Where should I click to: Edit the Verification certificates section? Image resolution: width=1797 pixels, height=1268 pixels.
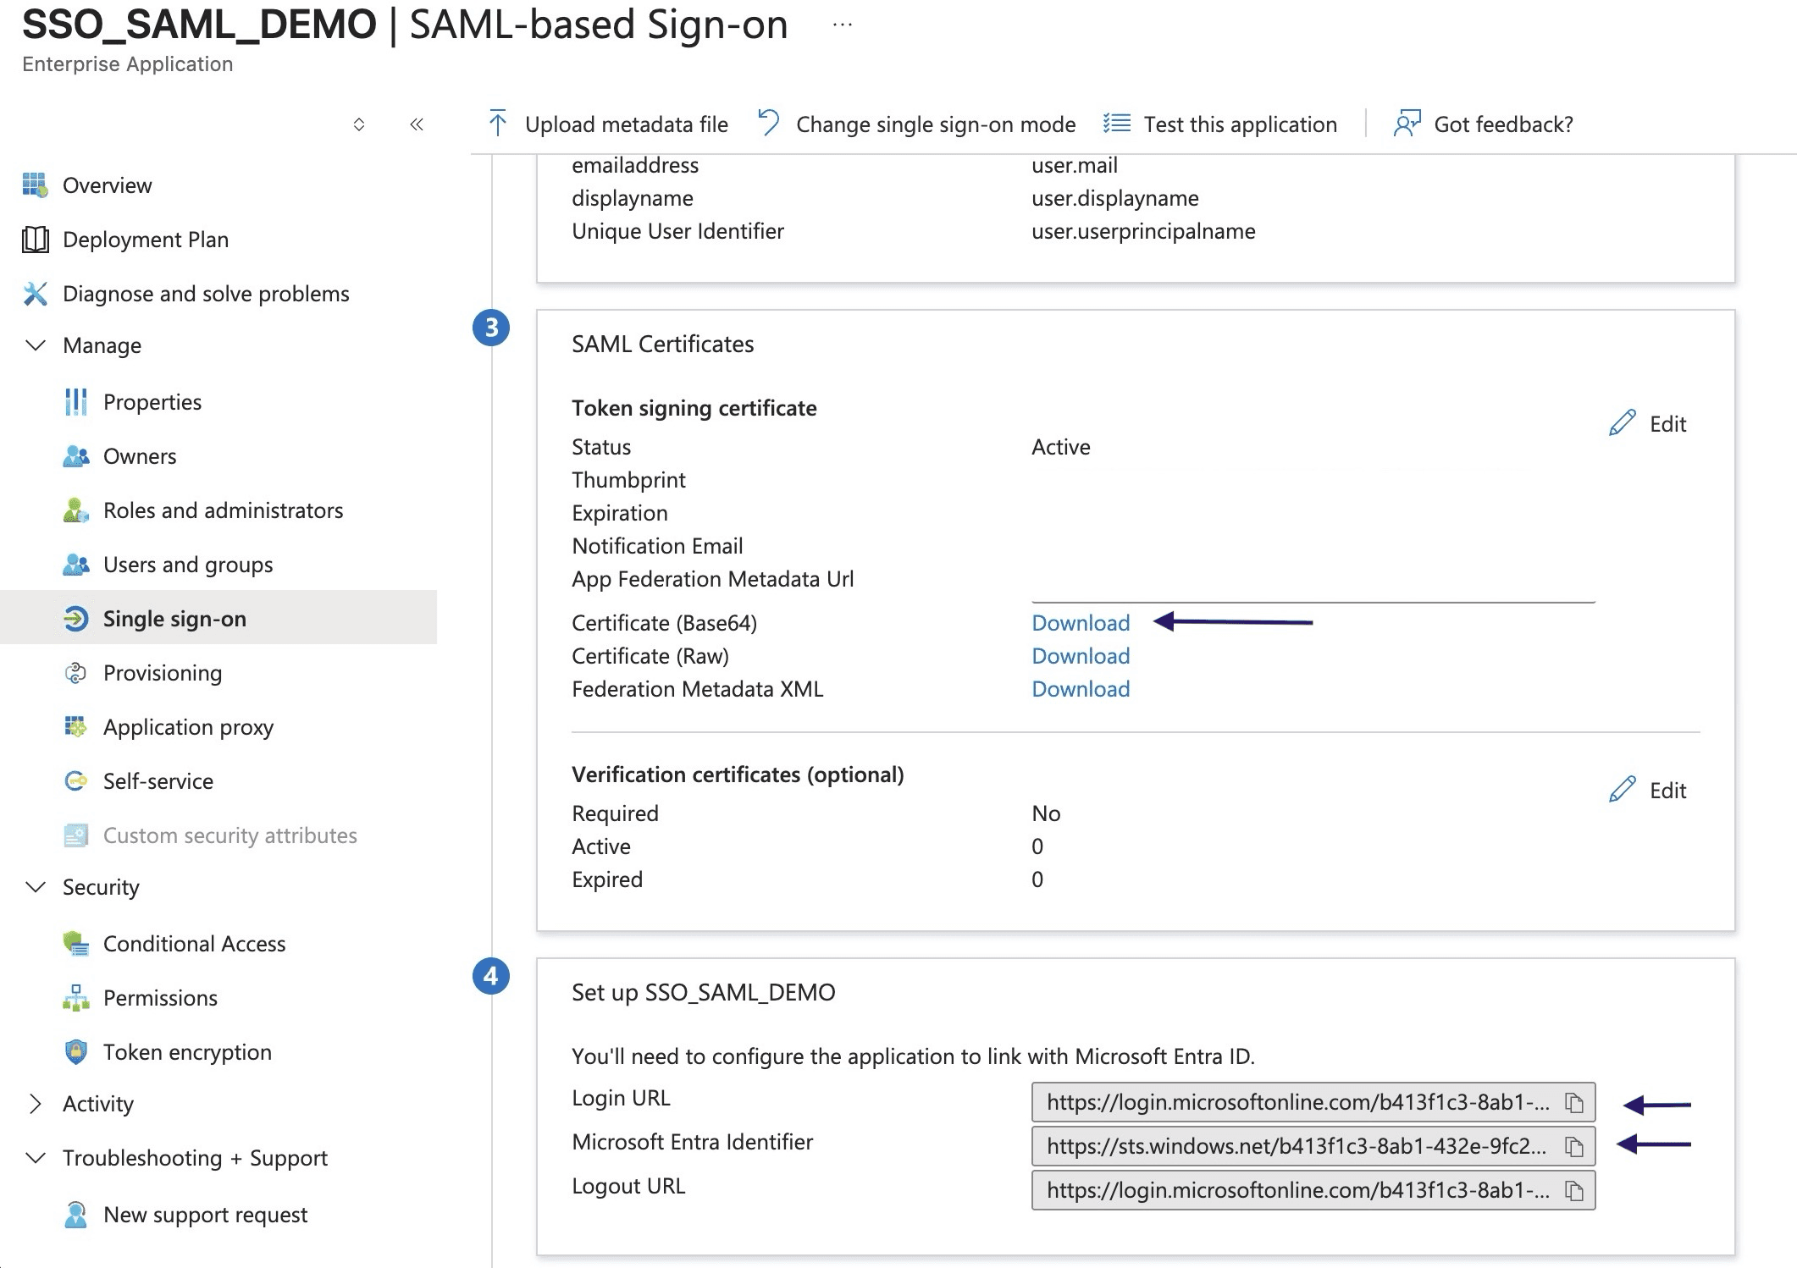[1648, 790]
